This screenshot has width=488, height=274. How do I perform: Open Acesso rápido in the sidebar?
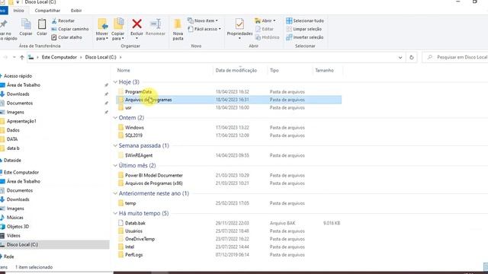(18, 76)
